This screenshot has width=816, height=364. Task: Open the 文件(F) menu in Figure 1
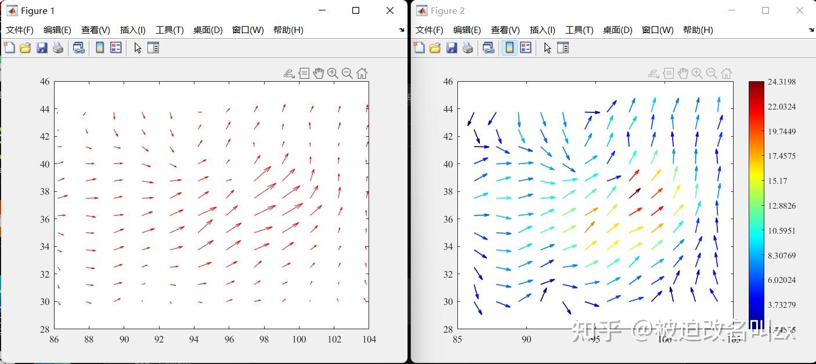point(19,30)
